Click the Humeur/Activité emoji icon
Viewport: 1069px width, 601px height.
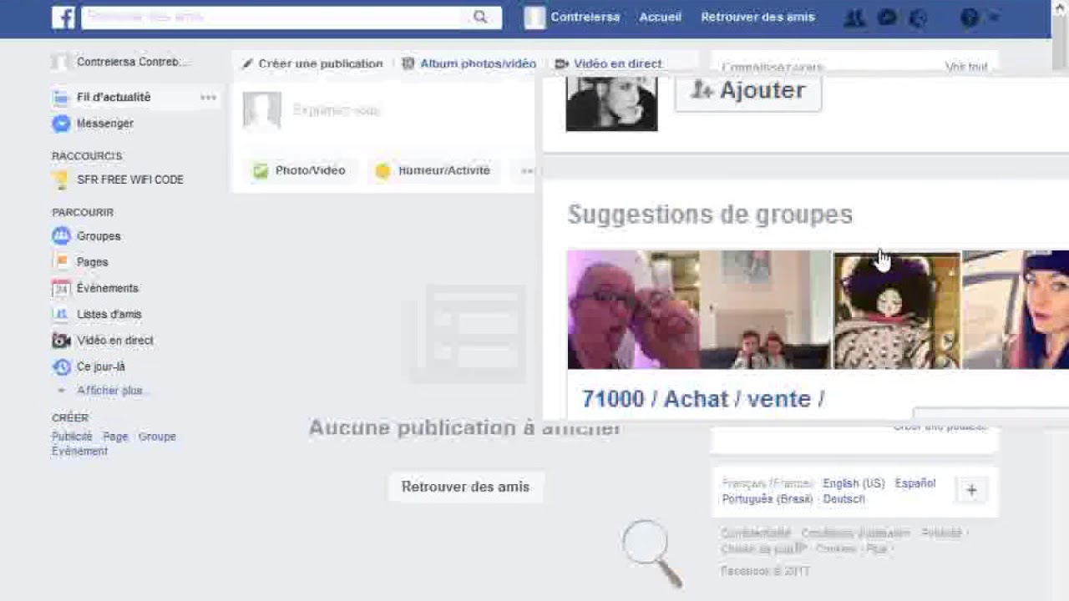(x=383, y=170)
